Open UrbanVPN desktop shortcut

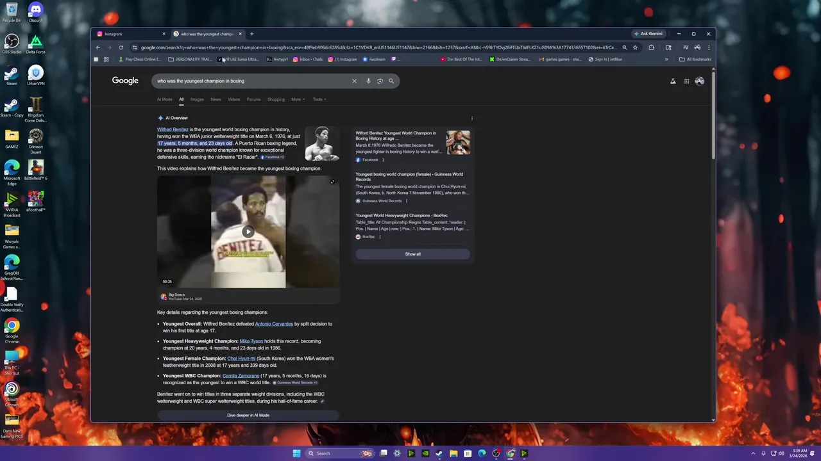point(35,76)
